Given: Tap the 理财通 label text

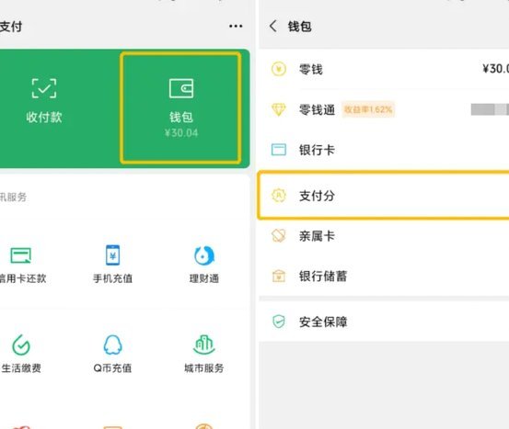Looking at the screenshot, I should point(203,278).
